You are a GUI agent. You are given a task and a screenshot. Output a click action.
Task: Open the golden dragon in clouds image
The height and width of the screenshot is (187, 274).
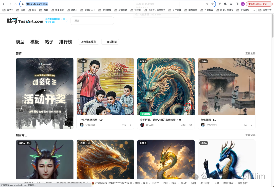166,159
